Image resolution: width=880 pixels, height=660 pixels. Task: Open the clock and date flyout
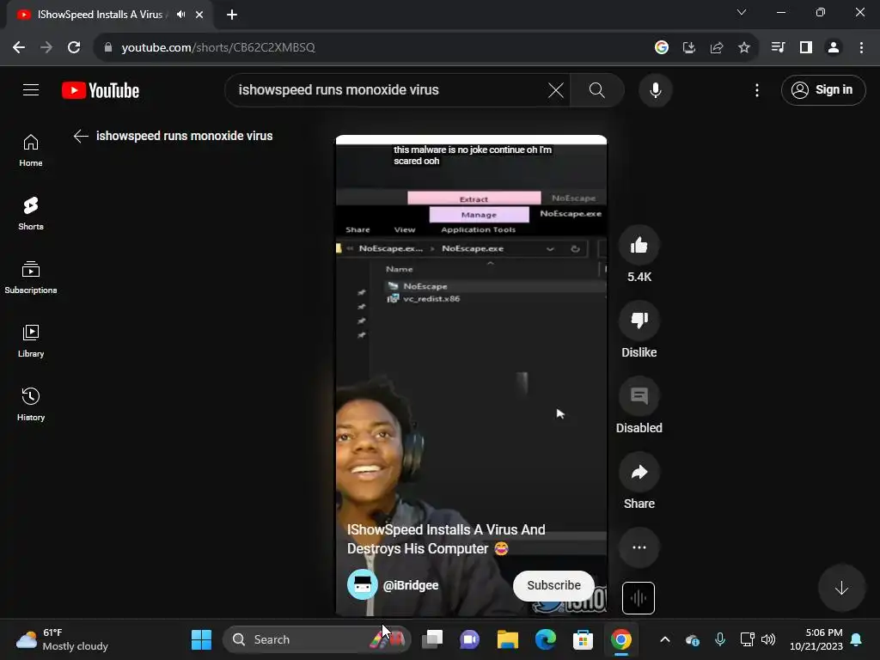point(816,639)
